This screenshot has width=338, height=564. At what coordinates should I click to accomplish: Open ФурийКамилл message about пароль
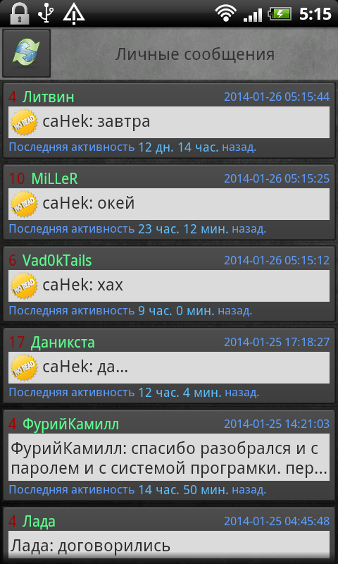pyautogui.click(x=169, y=457)
